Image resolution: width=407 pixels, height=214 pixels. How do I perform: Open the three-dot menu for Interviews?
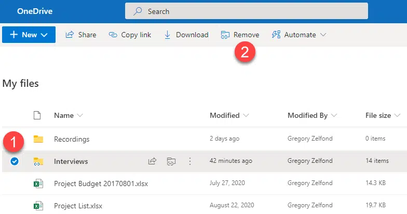[x=190, y=161]
